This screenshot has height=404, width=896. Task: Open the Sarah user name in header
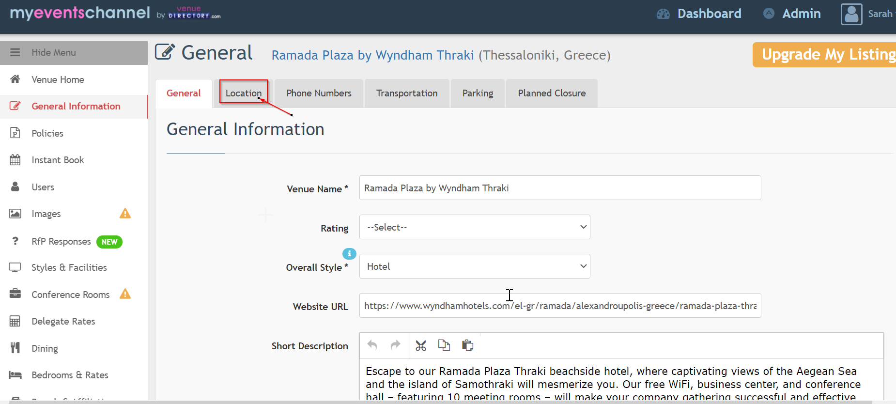(x=880, y=14)
